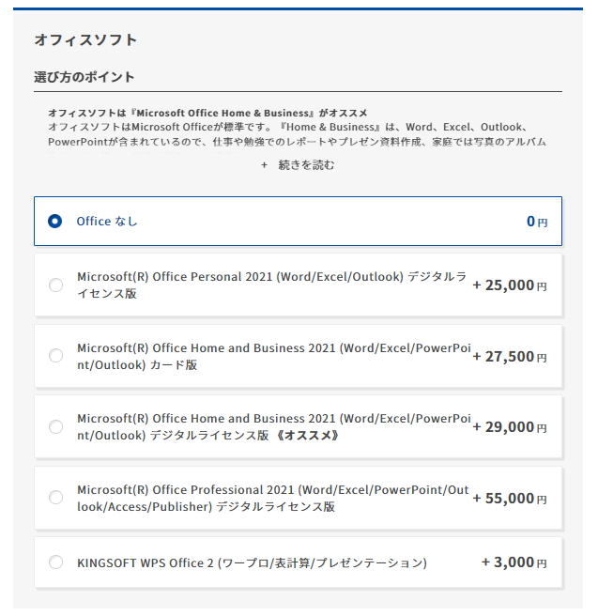Choose the Office Personal 2021 radio button
This screenshot has width=598, height=616.
pos(55,285)
